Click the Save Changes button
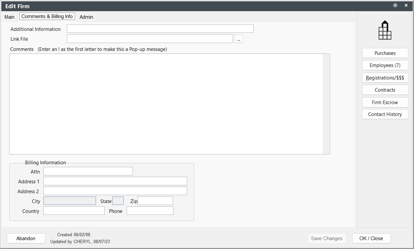 [327, 238]
